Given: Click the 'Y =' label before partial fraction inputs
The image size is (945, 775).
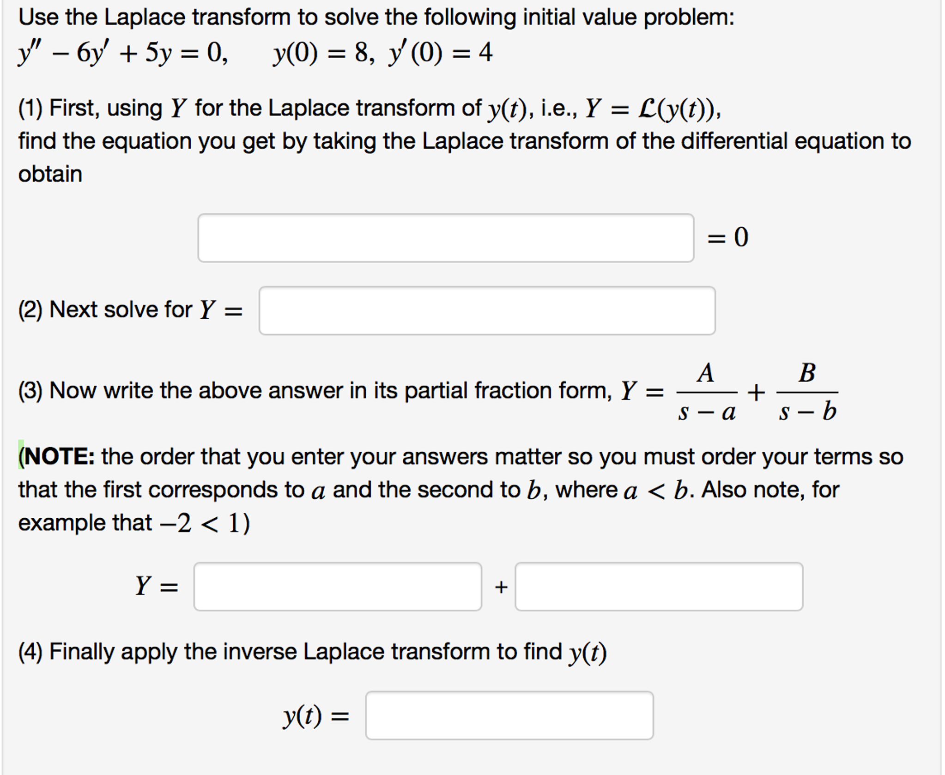Looking at the screenshot, I should pos(157,586).
